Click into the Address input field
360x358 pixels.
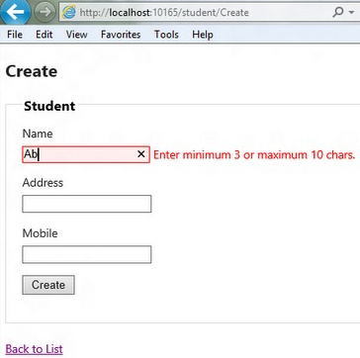point(87,204)
